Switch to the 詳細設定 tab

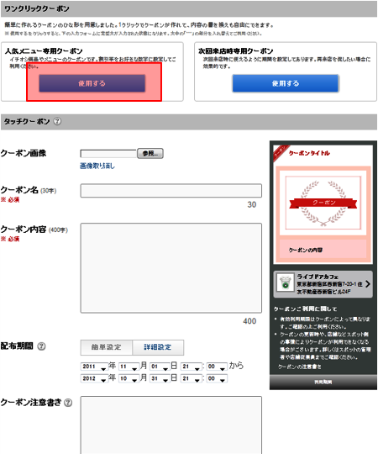coord(158,347)
